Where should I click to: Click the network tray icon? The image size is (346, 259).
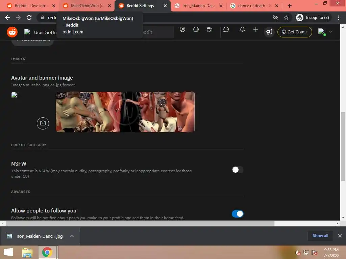(306, 253)
